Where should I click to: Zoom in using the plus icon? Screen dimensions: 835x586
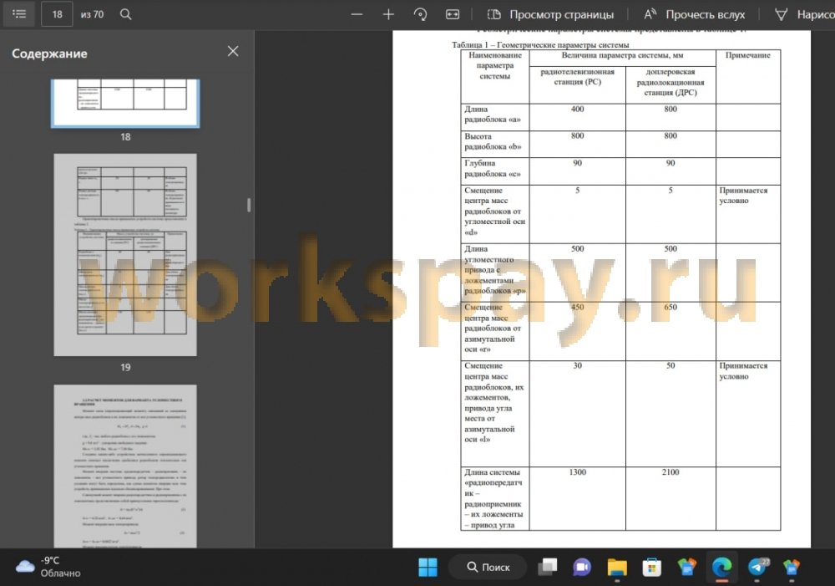(388, 14)
